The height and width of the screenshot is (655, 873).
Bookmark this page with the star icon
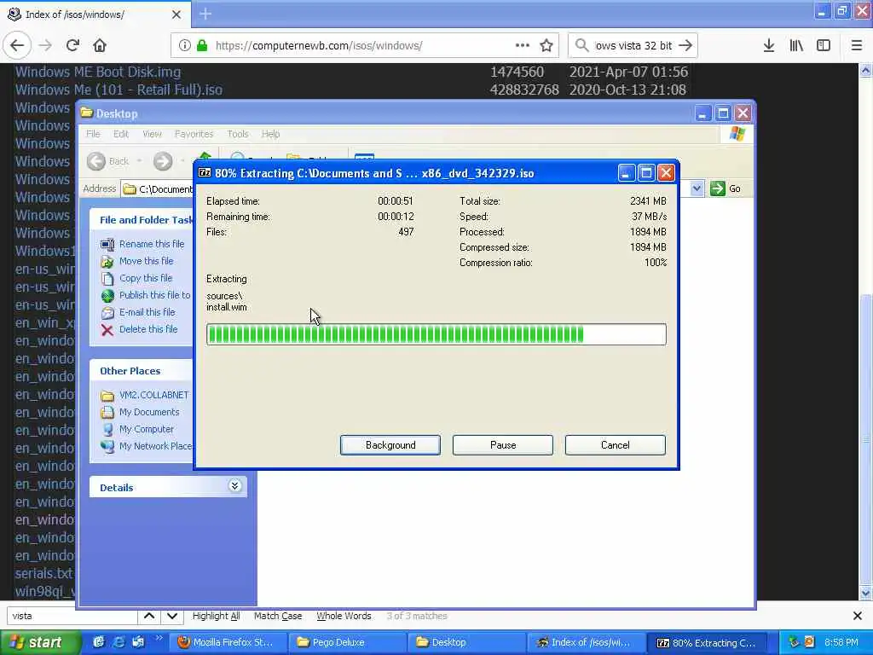546,45
